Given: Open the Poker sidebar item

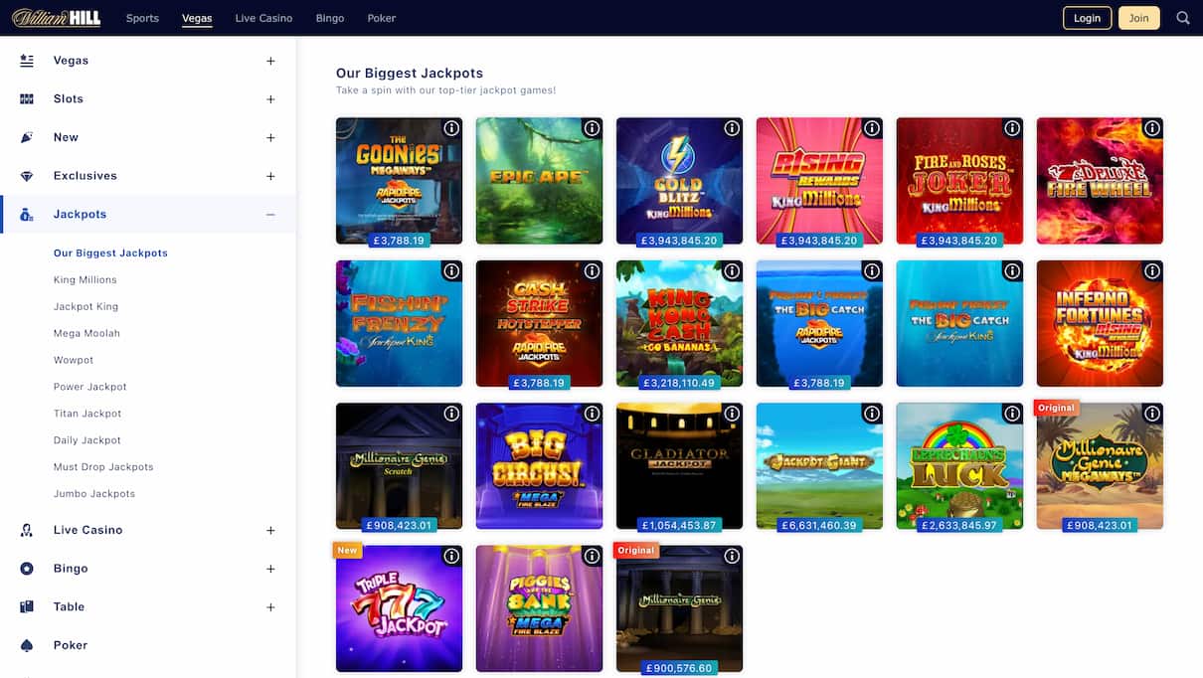Looking at the screenshot, I should (x=71, y=645).
